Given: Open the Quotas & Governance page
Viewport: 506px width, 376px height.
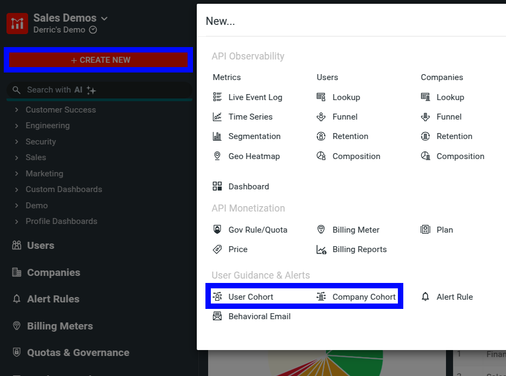Looking at the screenshot, I should [x=78, y=352].
